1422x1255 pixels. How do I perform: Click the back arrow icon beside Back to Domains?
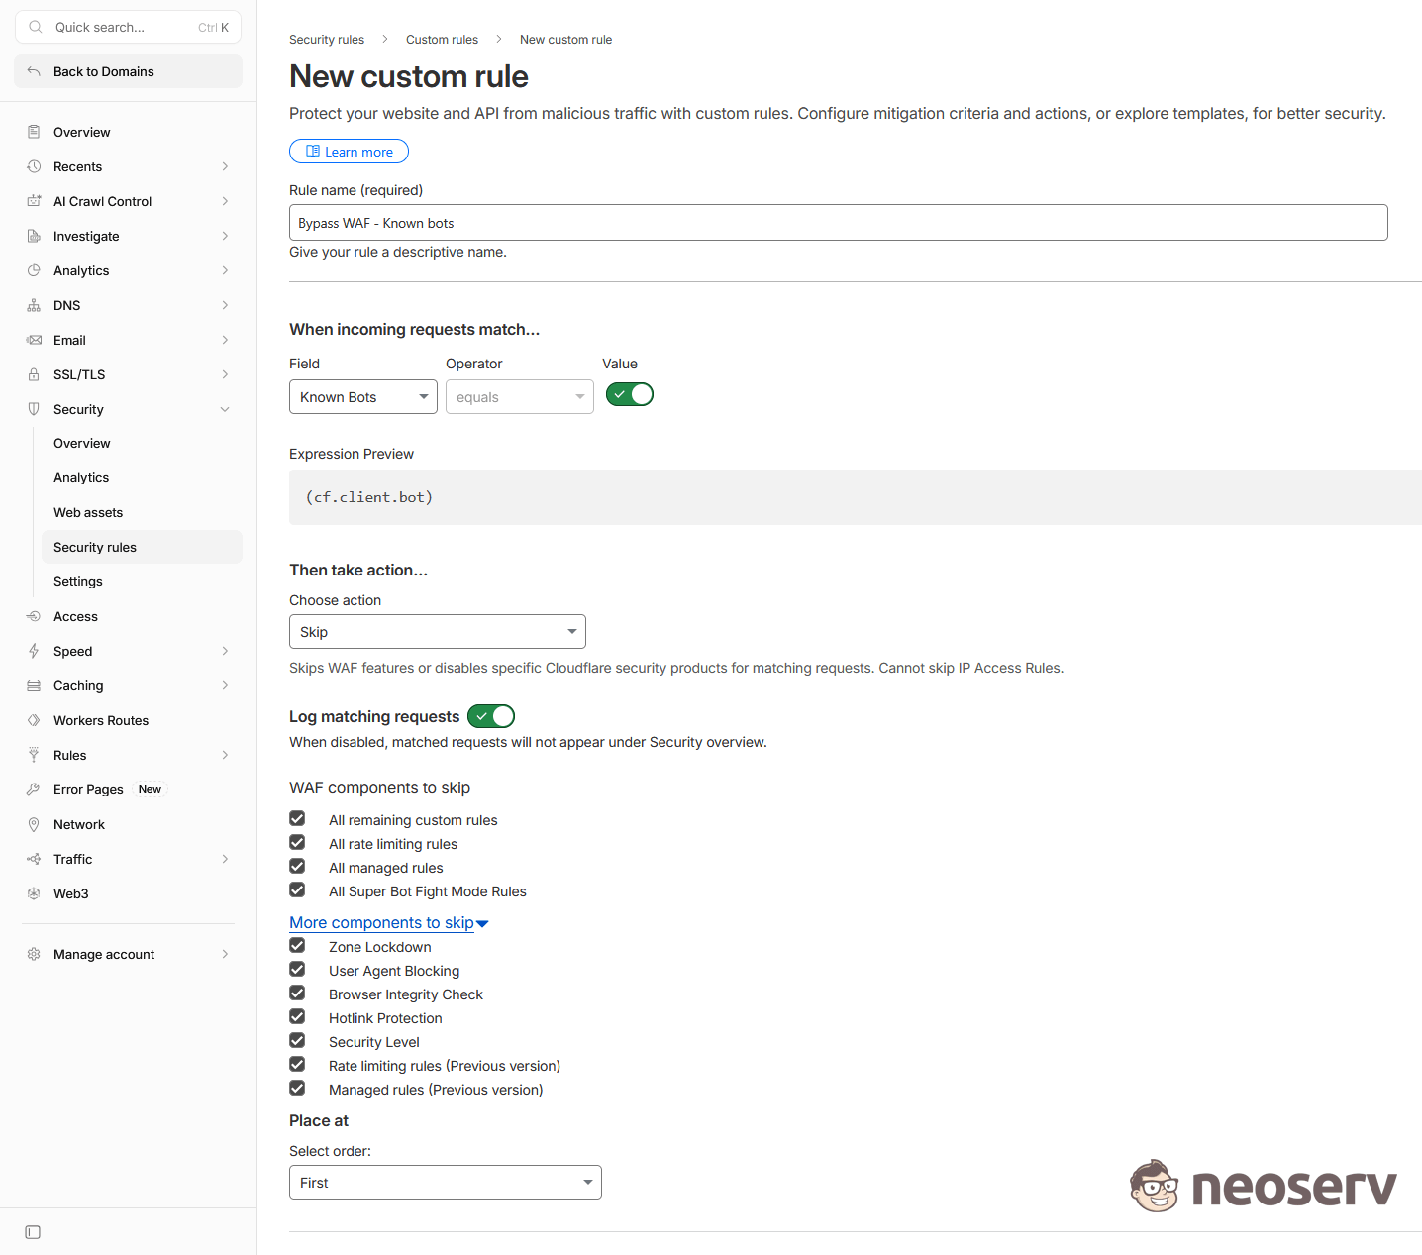click(34, 71)
